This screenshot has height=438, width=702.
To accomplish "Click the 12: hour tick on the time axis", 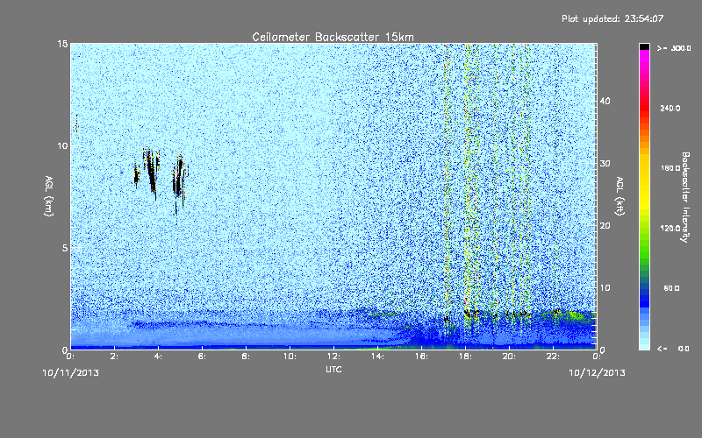I will pyautogui.click(x=333, y=357).
